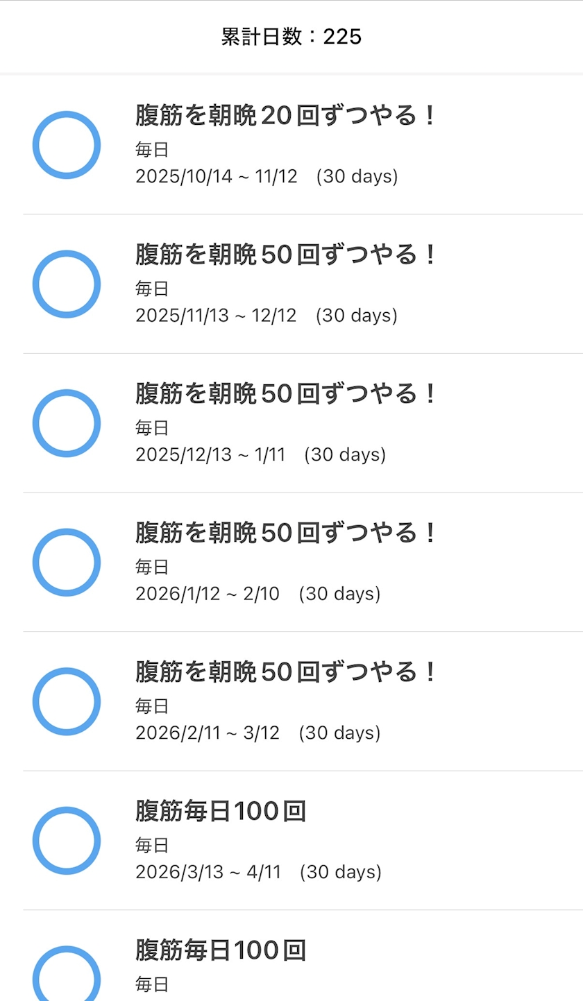Tap the bottom-most 腹筋毎日100回 title

coord(221,950)
